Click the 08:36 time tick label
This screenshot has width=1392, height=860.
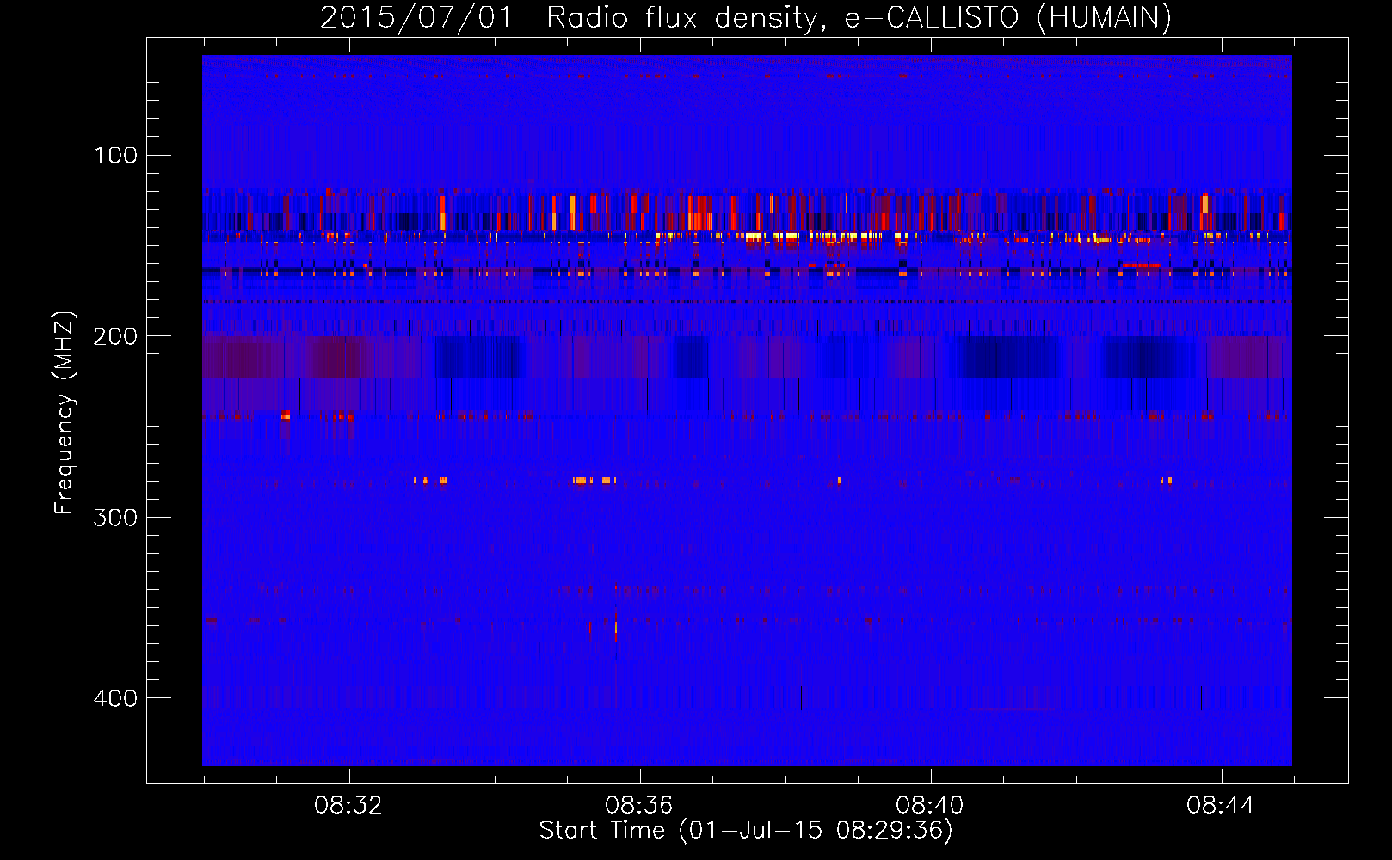pyautogui.click(x=639, y=806)
